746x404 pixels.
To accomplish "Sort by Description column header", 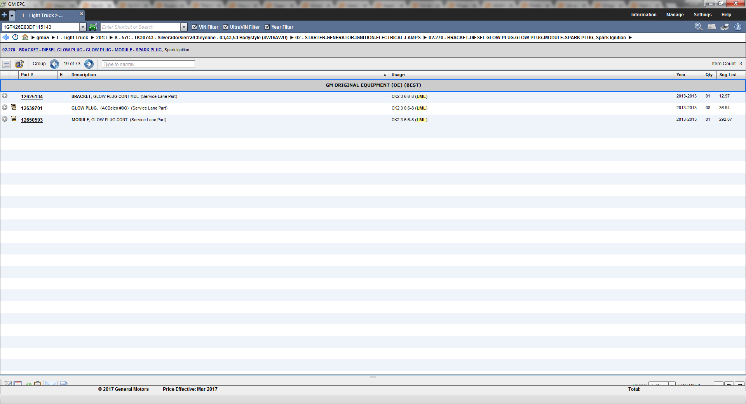I will pos(229,75).
